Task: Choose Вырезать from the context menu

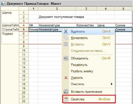Action: [x=88, y=31]
